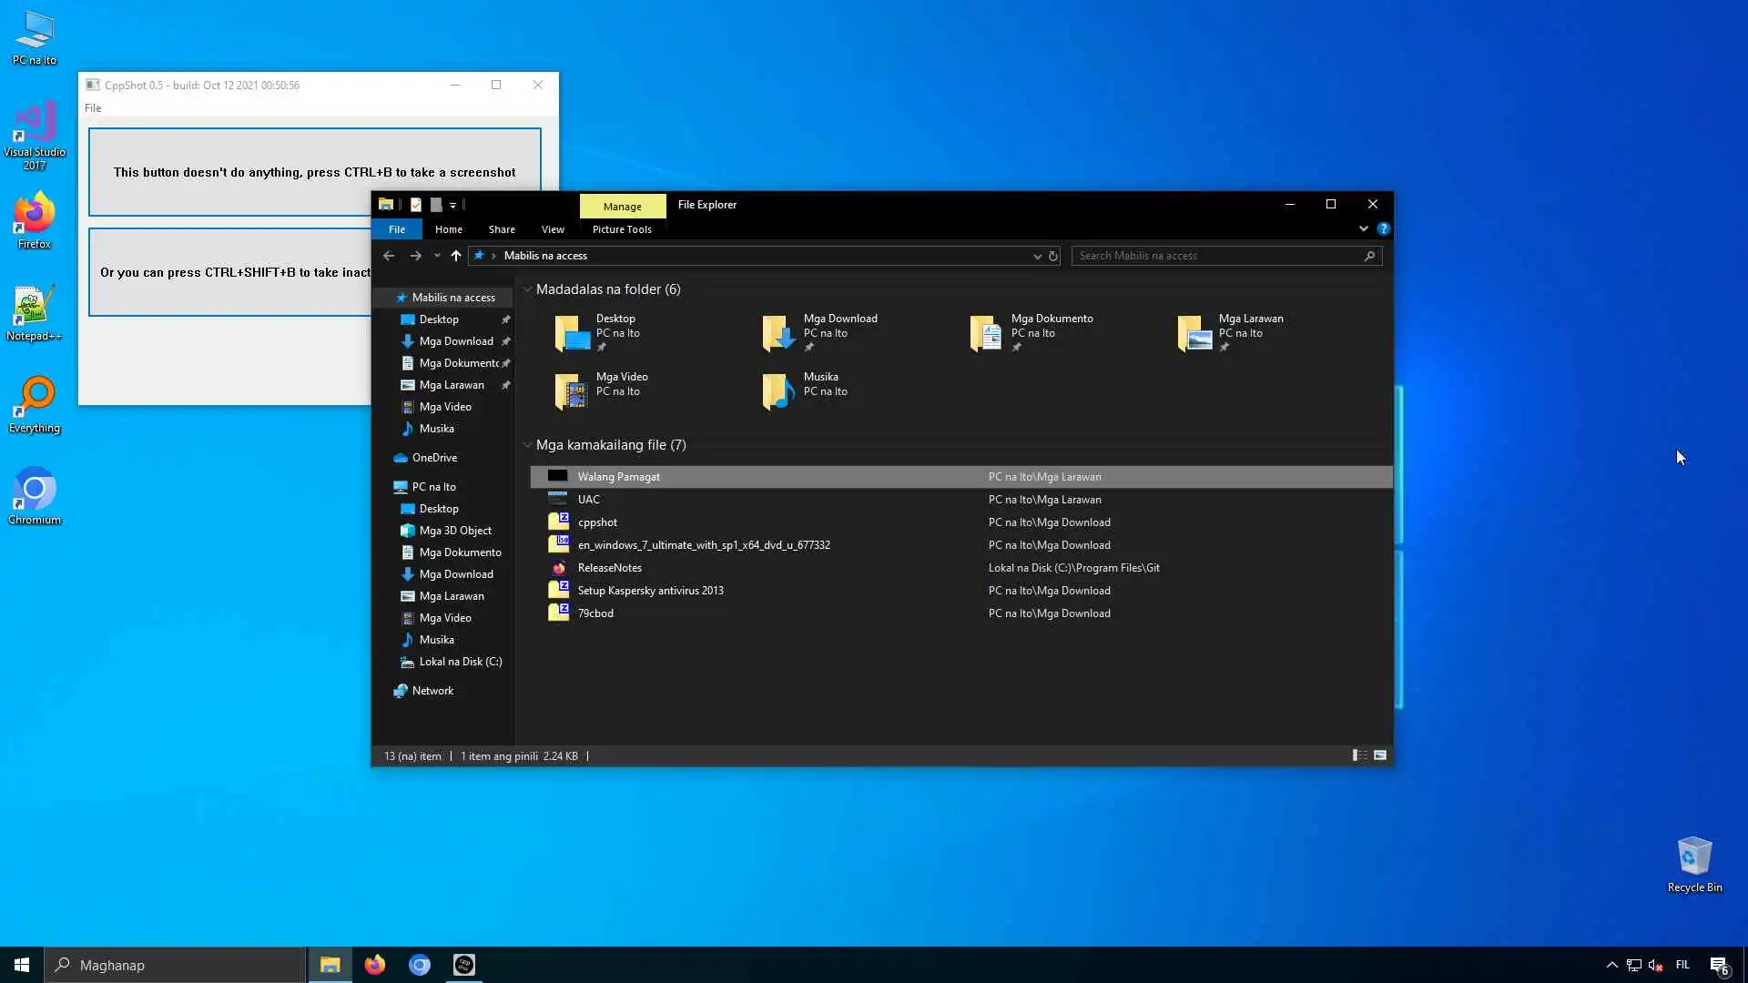The height and width of the screenshot is (983, 1748).
Task: Collapse the Madadalas na folder group
Action: (527, 289)
